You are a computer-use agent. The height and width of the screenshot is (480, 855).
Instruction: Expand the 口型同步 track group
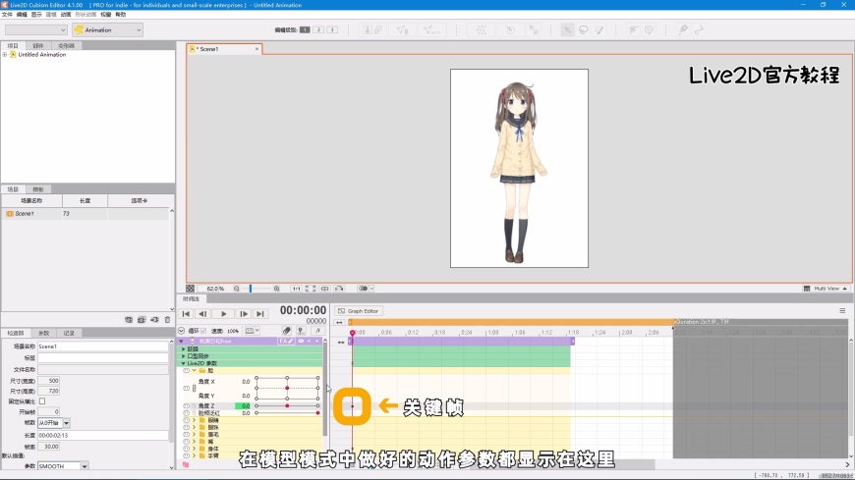pyautogui.click(x=183, y=356)
